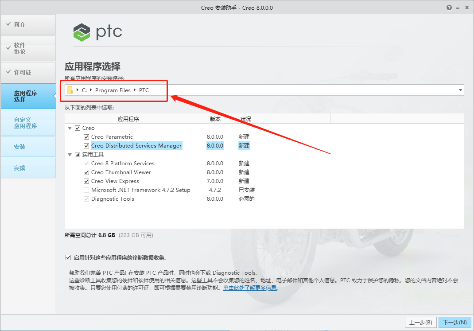Uncheck Creo Parametric checkbox
The image size is (474, 331).
[86, 137]
